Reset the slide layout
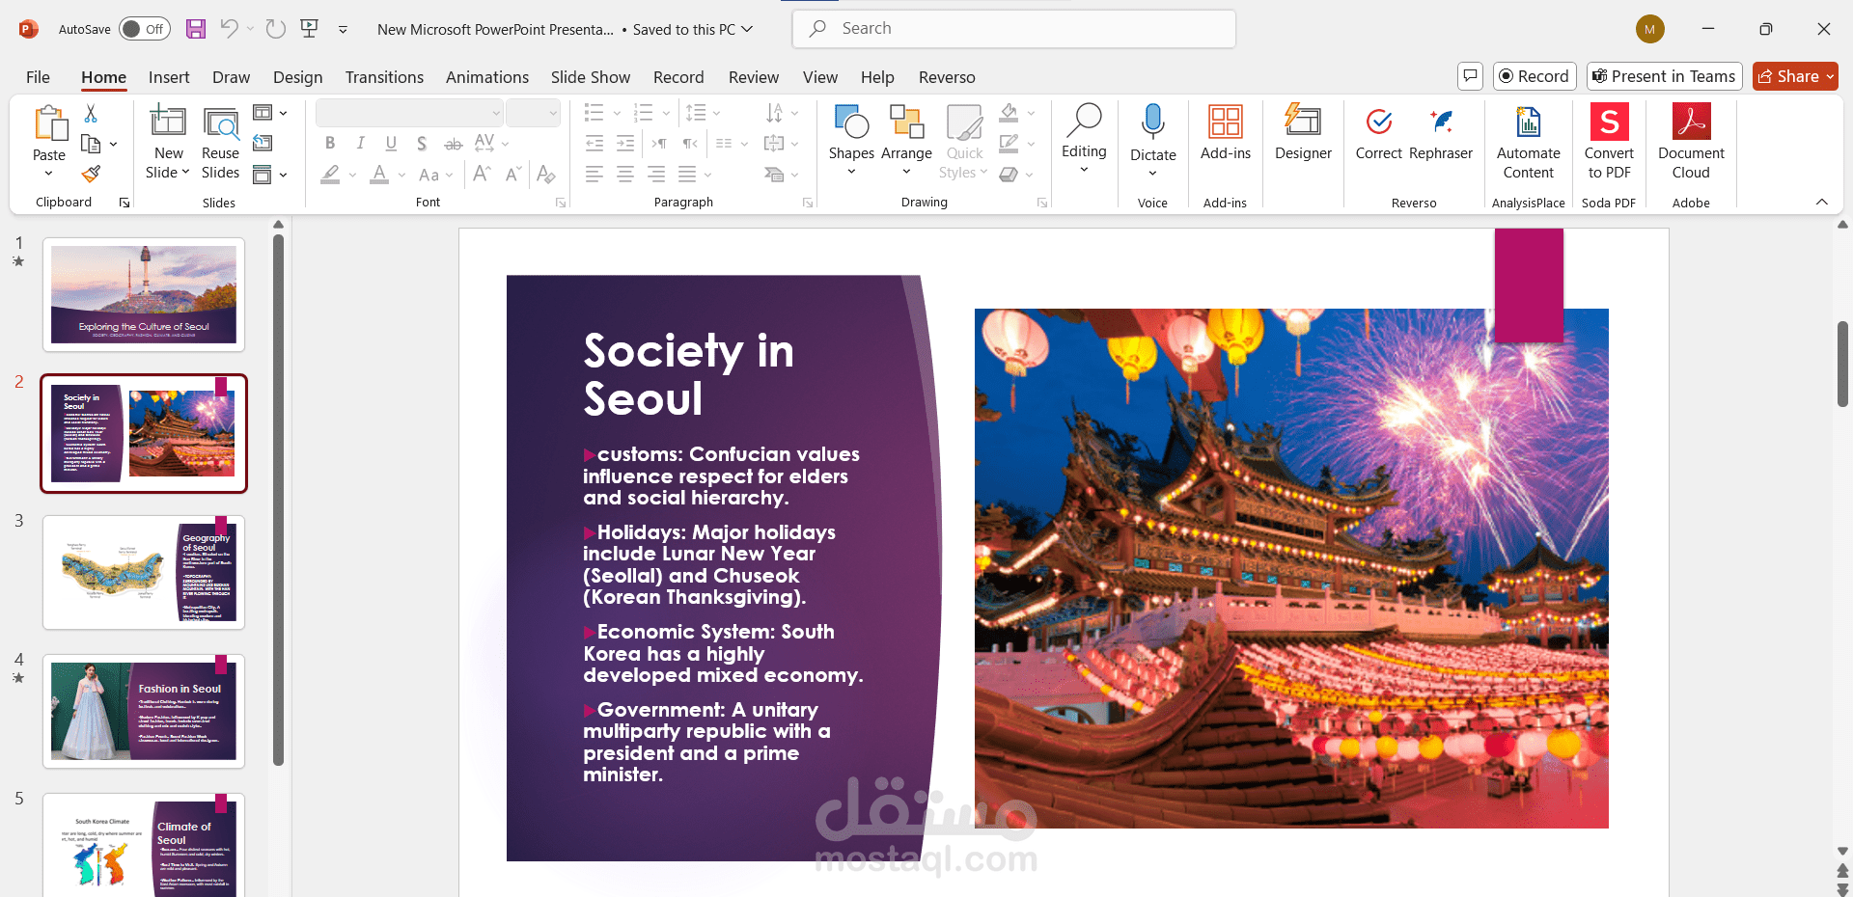 [263, 144]
